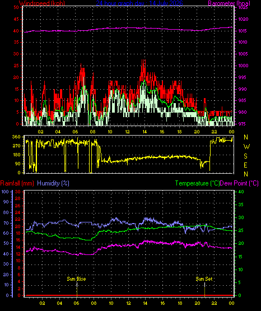Select the Humidity (%) legend label

[x=53, y=183]
